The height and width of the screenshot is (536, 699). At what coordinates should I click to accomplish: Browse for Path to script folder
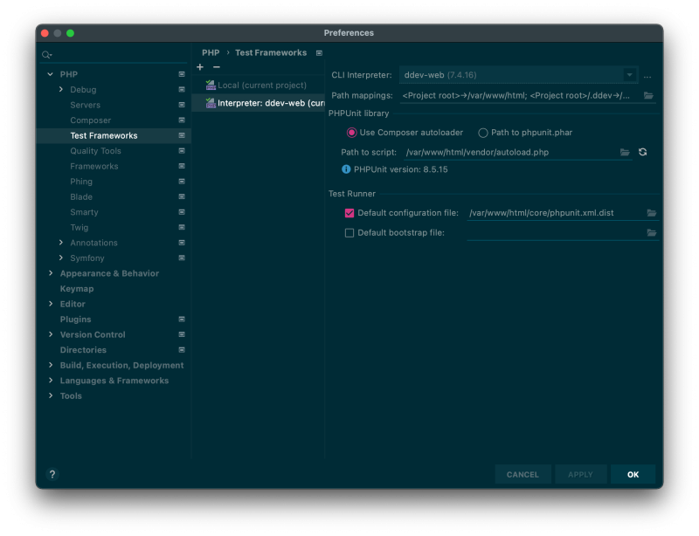[x=625, y=153]
